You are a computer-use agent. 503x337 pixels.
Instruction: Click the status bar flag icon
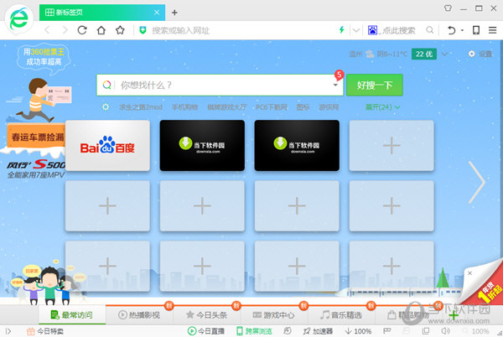[x=386, y=330]
